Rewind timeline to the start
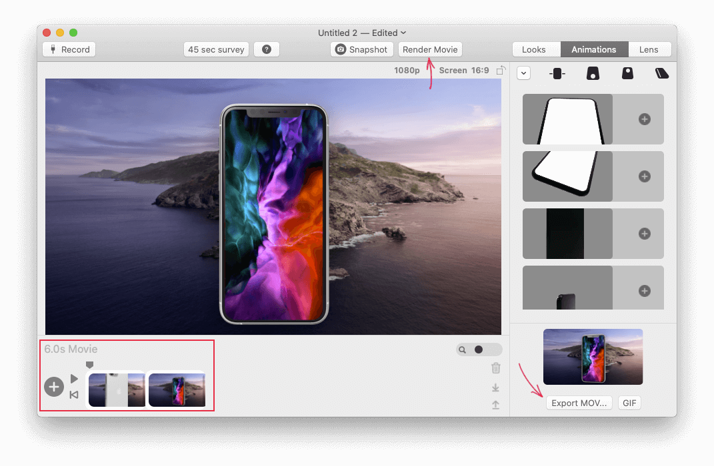Viewport: 714px width, 466px height. [74, 395]
